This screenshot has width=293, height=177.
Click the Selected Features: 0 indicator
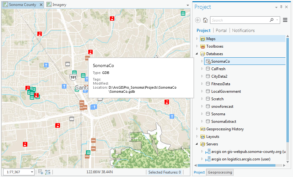[165, 172]
